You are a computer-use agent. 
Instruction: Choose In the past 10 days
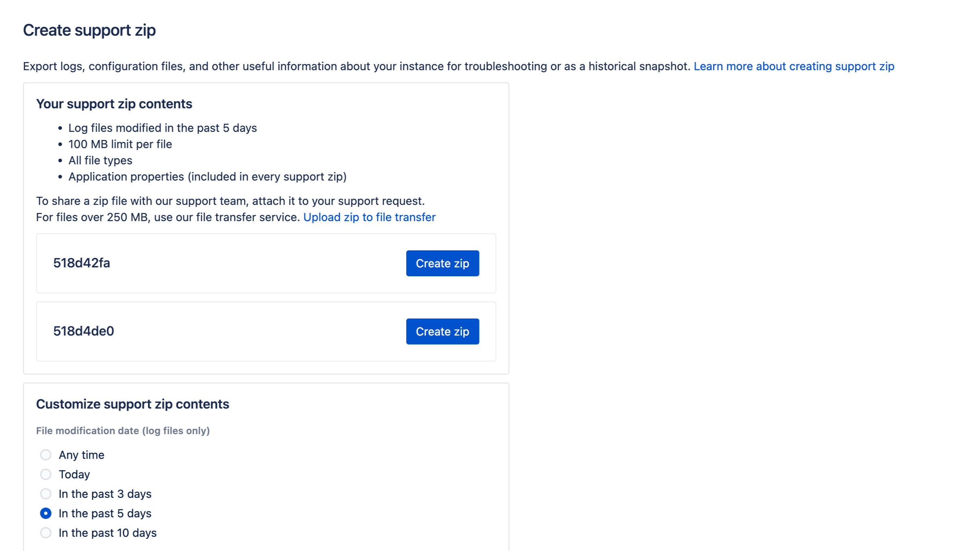(x=46, y=533)
